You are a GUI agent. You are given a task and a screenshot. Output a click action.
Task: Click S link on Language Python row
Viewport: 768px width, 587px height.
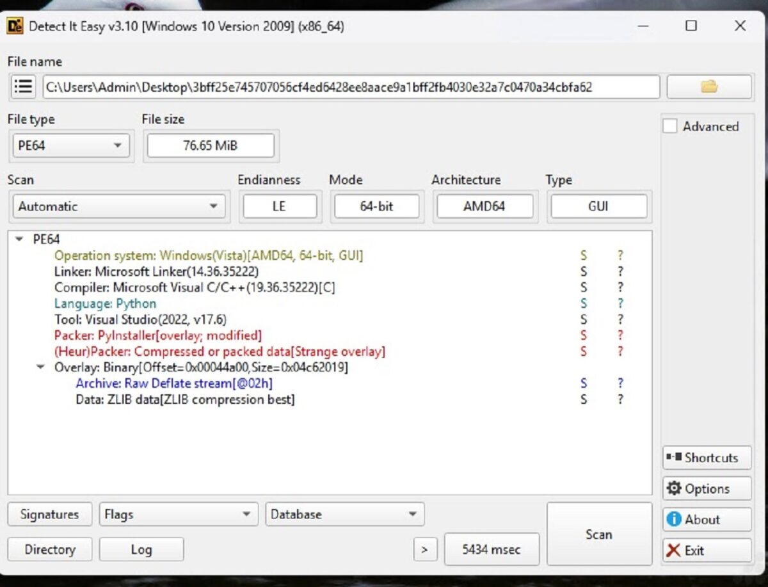(x=584, y=303)
